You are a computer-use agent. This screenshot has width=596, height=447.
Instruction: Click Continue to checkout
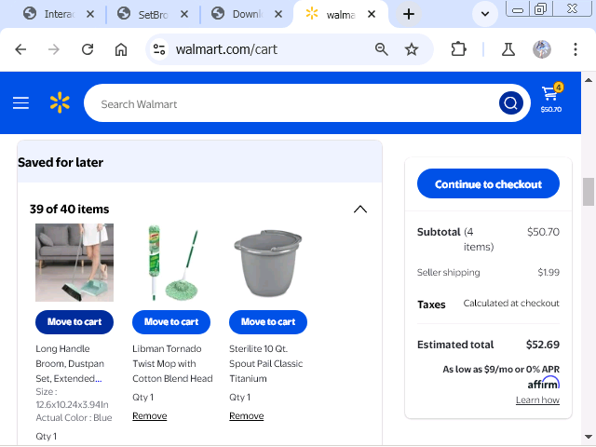tap(488, 183)
